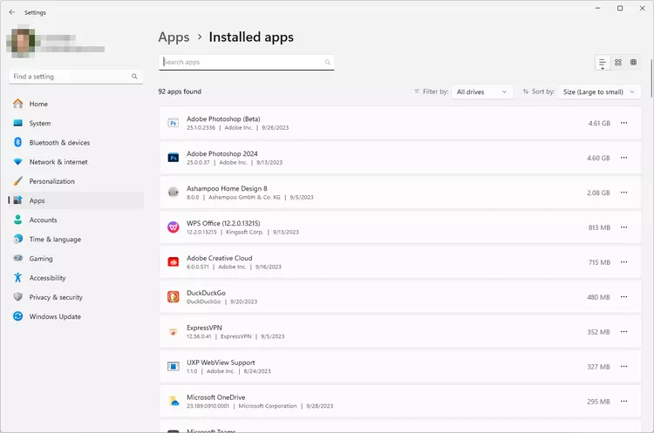Open Accessibility settings
Screen dimensions: 654x433
tap(76, 278)
